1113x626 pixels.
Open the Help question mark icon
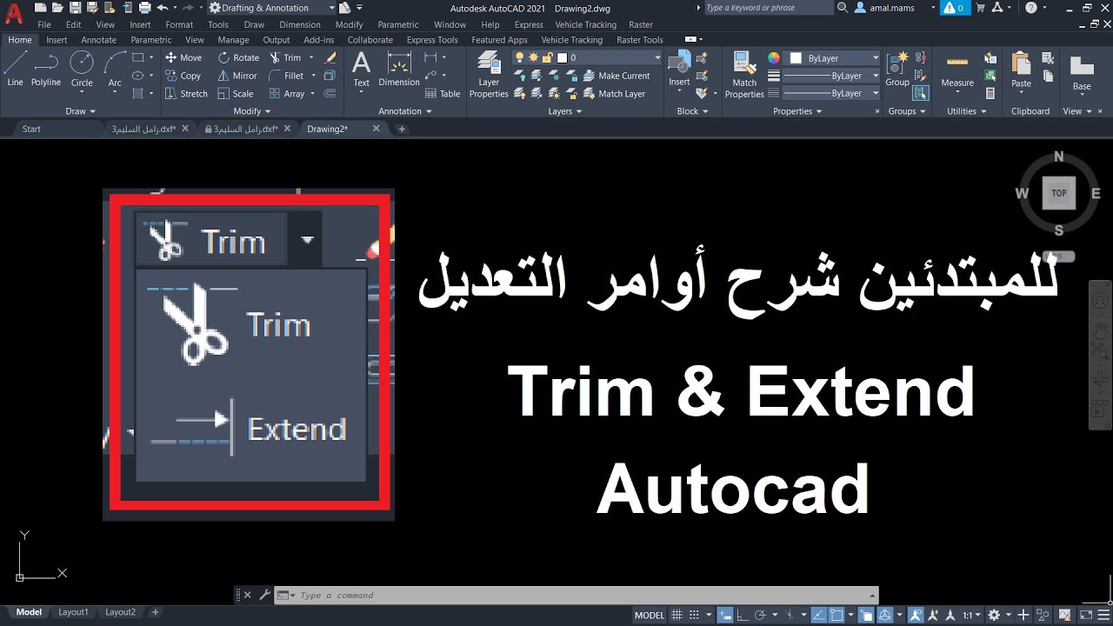[1030, 8]
